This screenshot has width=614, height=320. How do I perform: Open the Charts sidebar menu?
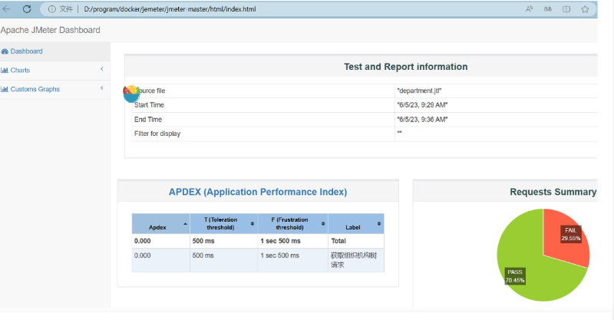tap(20, 70)
